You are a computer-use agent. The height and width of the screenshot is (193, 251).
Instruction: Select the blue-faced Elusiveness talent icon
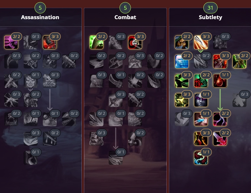182,62
